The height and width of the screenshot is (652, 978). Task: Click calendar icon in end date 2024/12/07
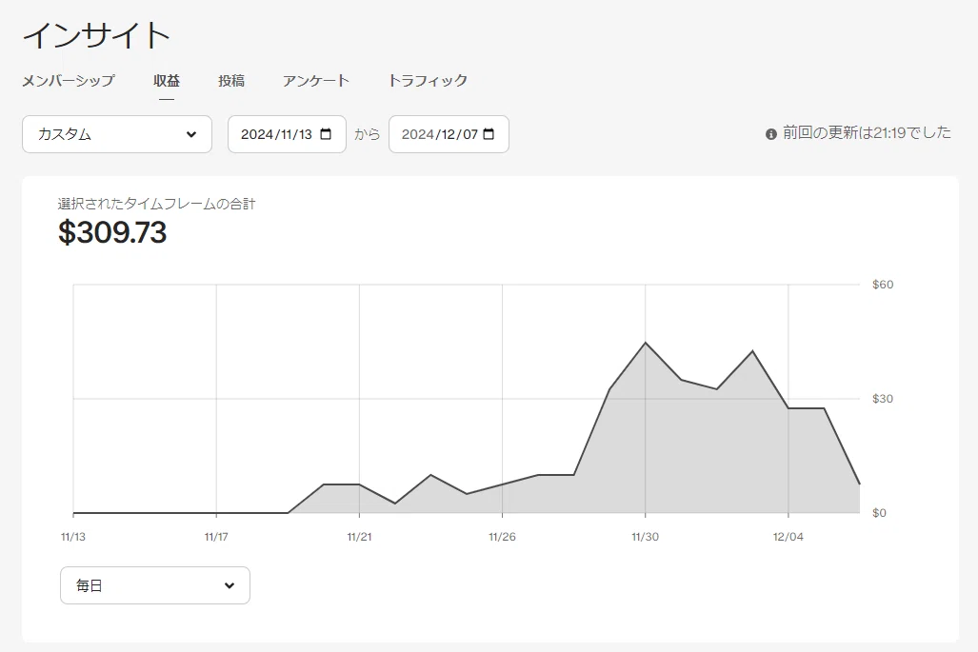tap(489, 134)
